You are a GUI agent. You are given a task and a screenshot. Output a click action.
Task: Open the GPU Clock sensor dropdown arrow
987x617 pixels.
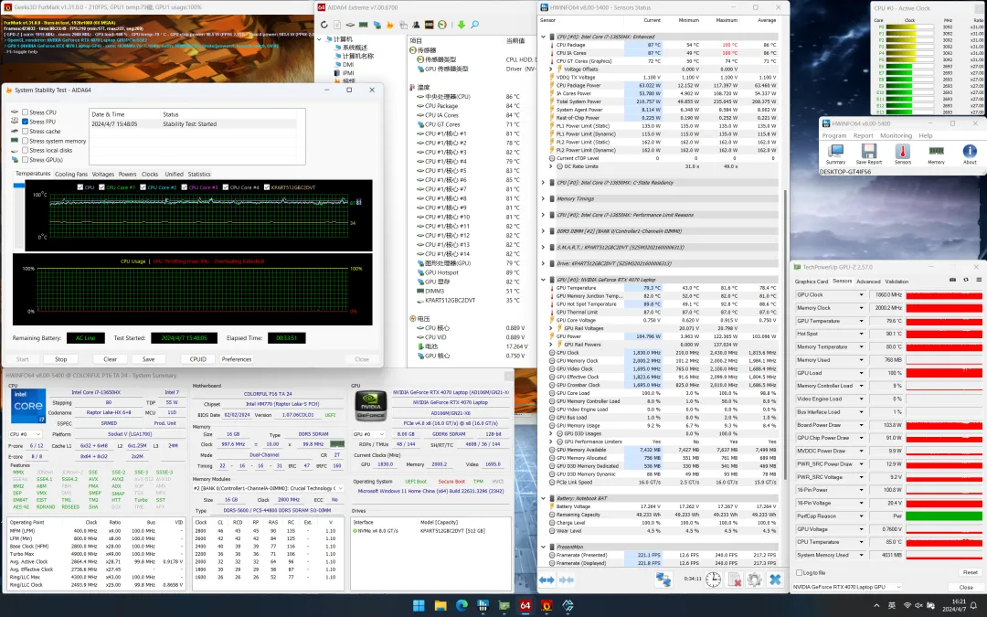click(861, 295)
